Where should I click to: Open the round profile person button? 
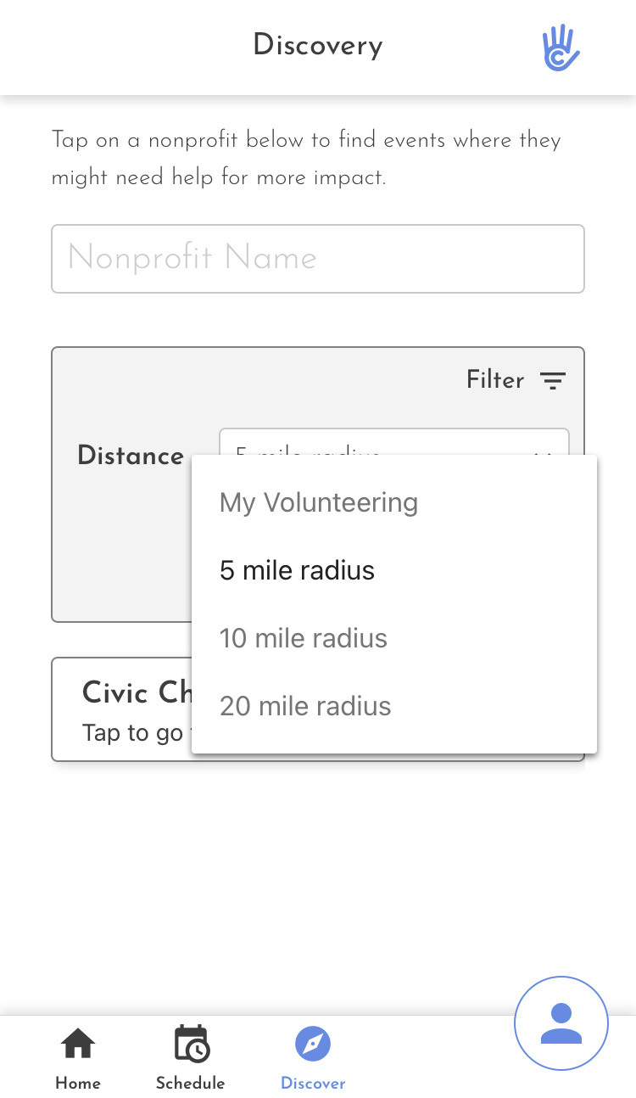[561, 1023]
